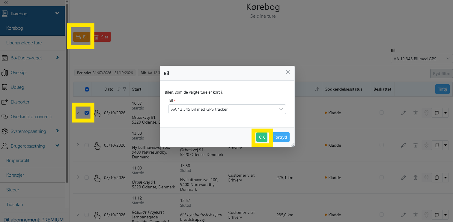Screen dimensions: 453x222
Task: Select the 03/10/2026 trip checkbox
Action: click(87, 215)
